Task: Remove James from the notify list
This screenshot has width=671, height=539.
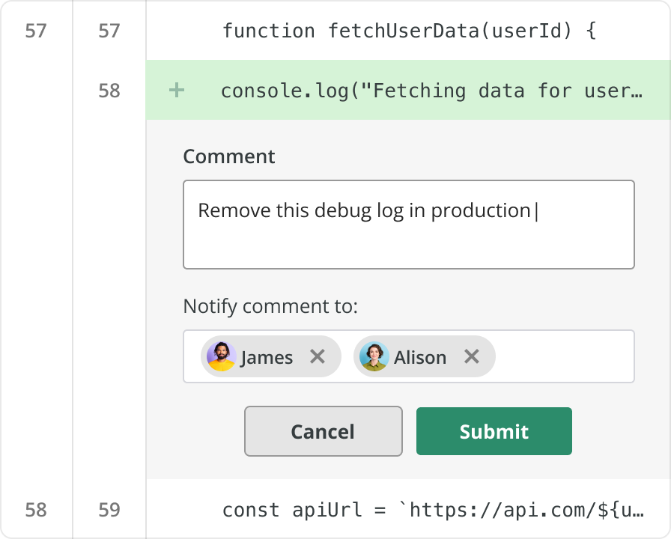Action: click(318, 356)
